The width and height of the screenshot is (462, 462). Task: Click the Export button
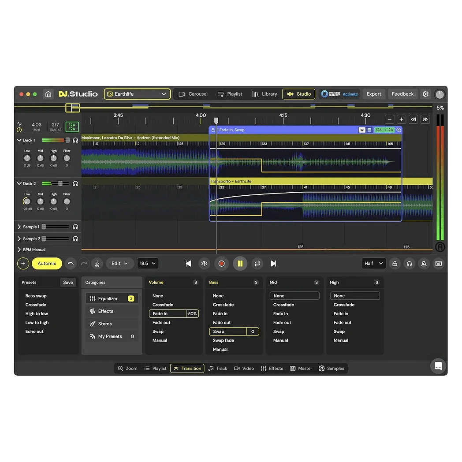tap(374, 94)
